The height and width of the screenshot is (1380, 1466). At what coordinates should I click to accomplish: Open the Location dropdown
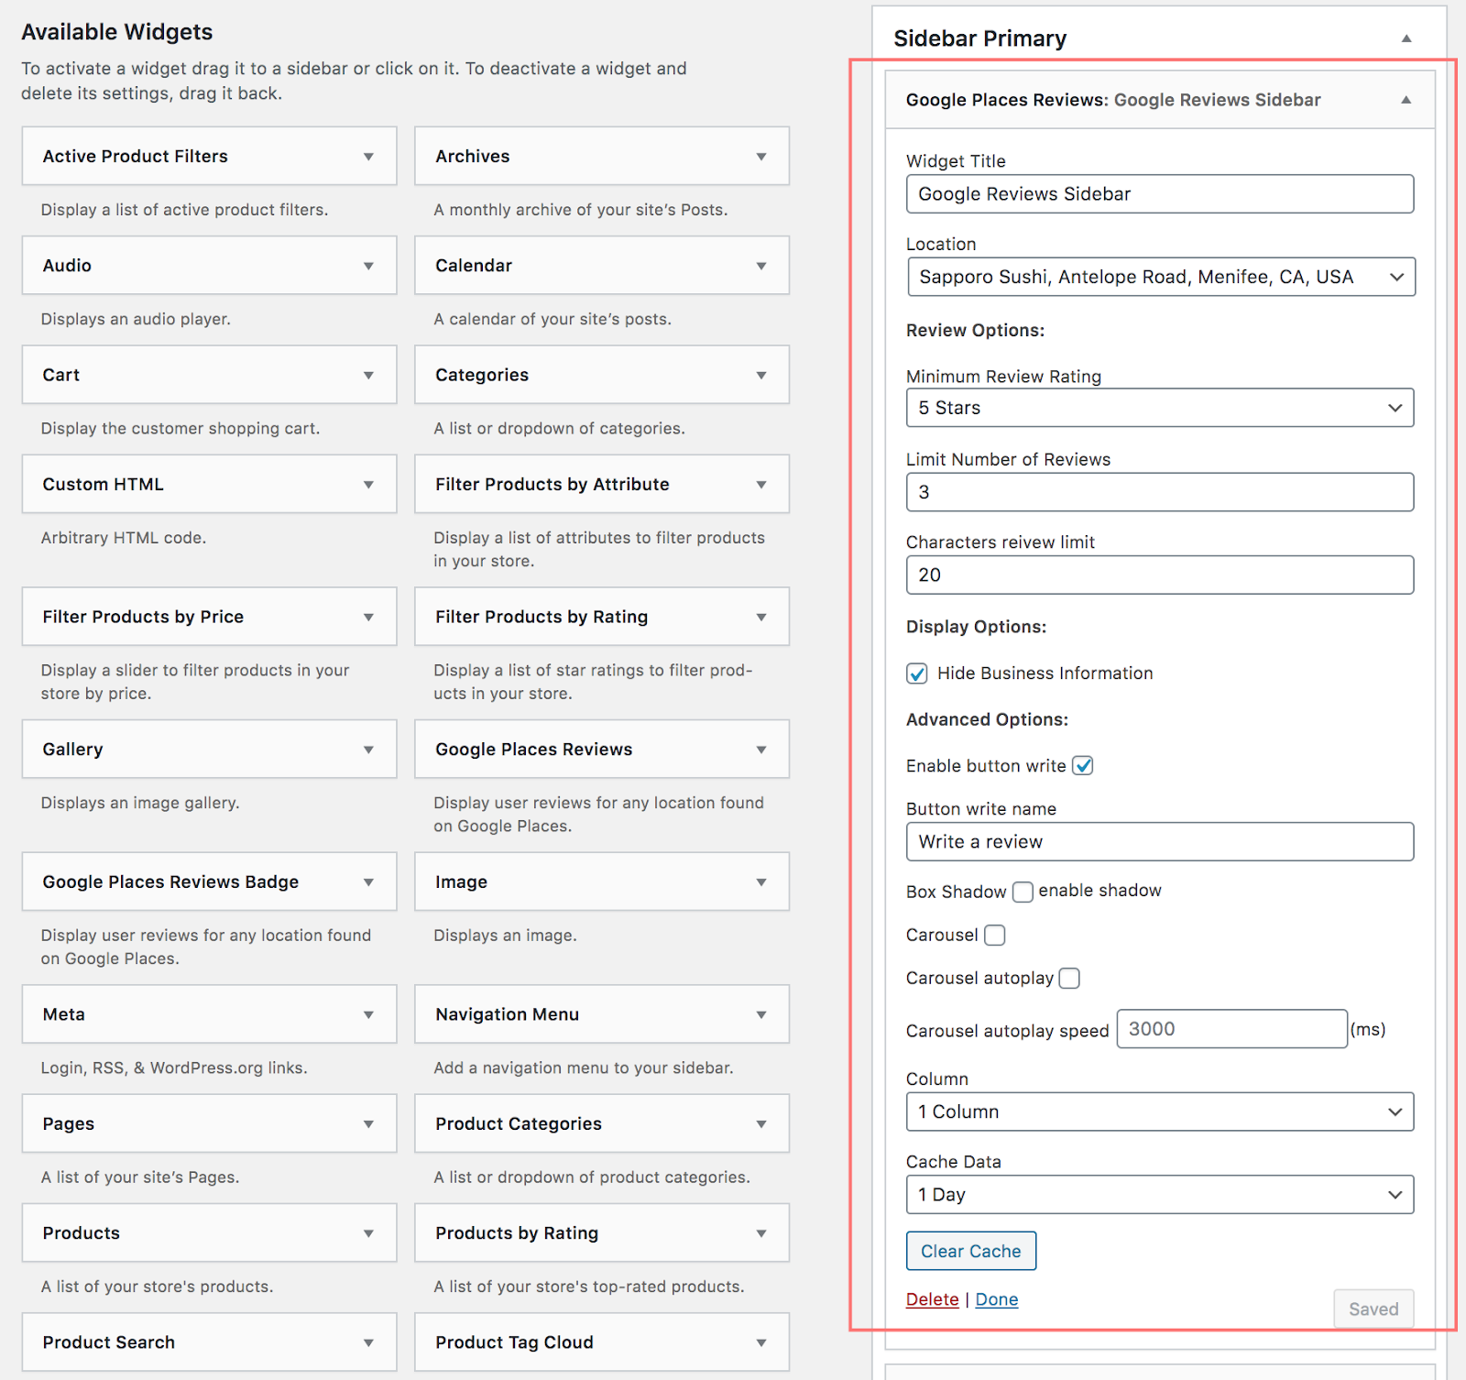pos(1160,277)
